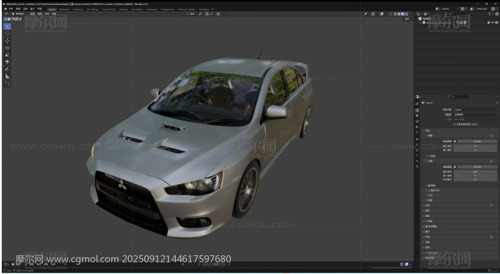Toggle proportional editing in viewport header
The image size is (500, 274).
(218, 14)
